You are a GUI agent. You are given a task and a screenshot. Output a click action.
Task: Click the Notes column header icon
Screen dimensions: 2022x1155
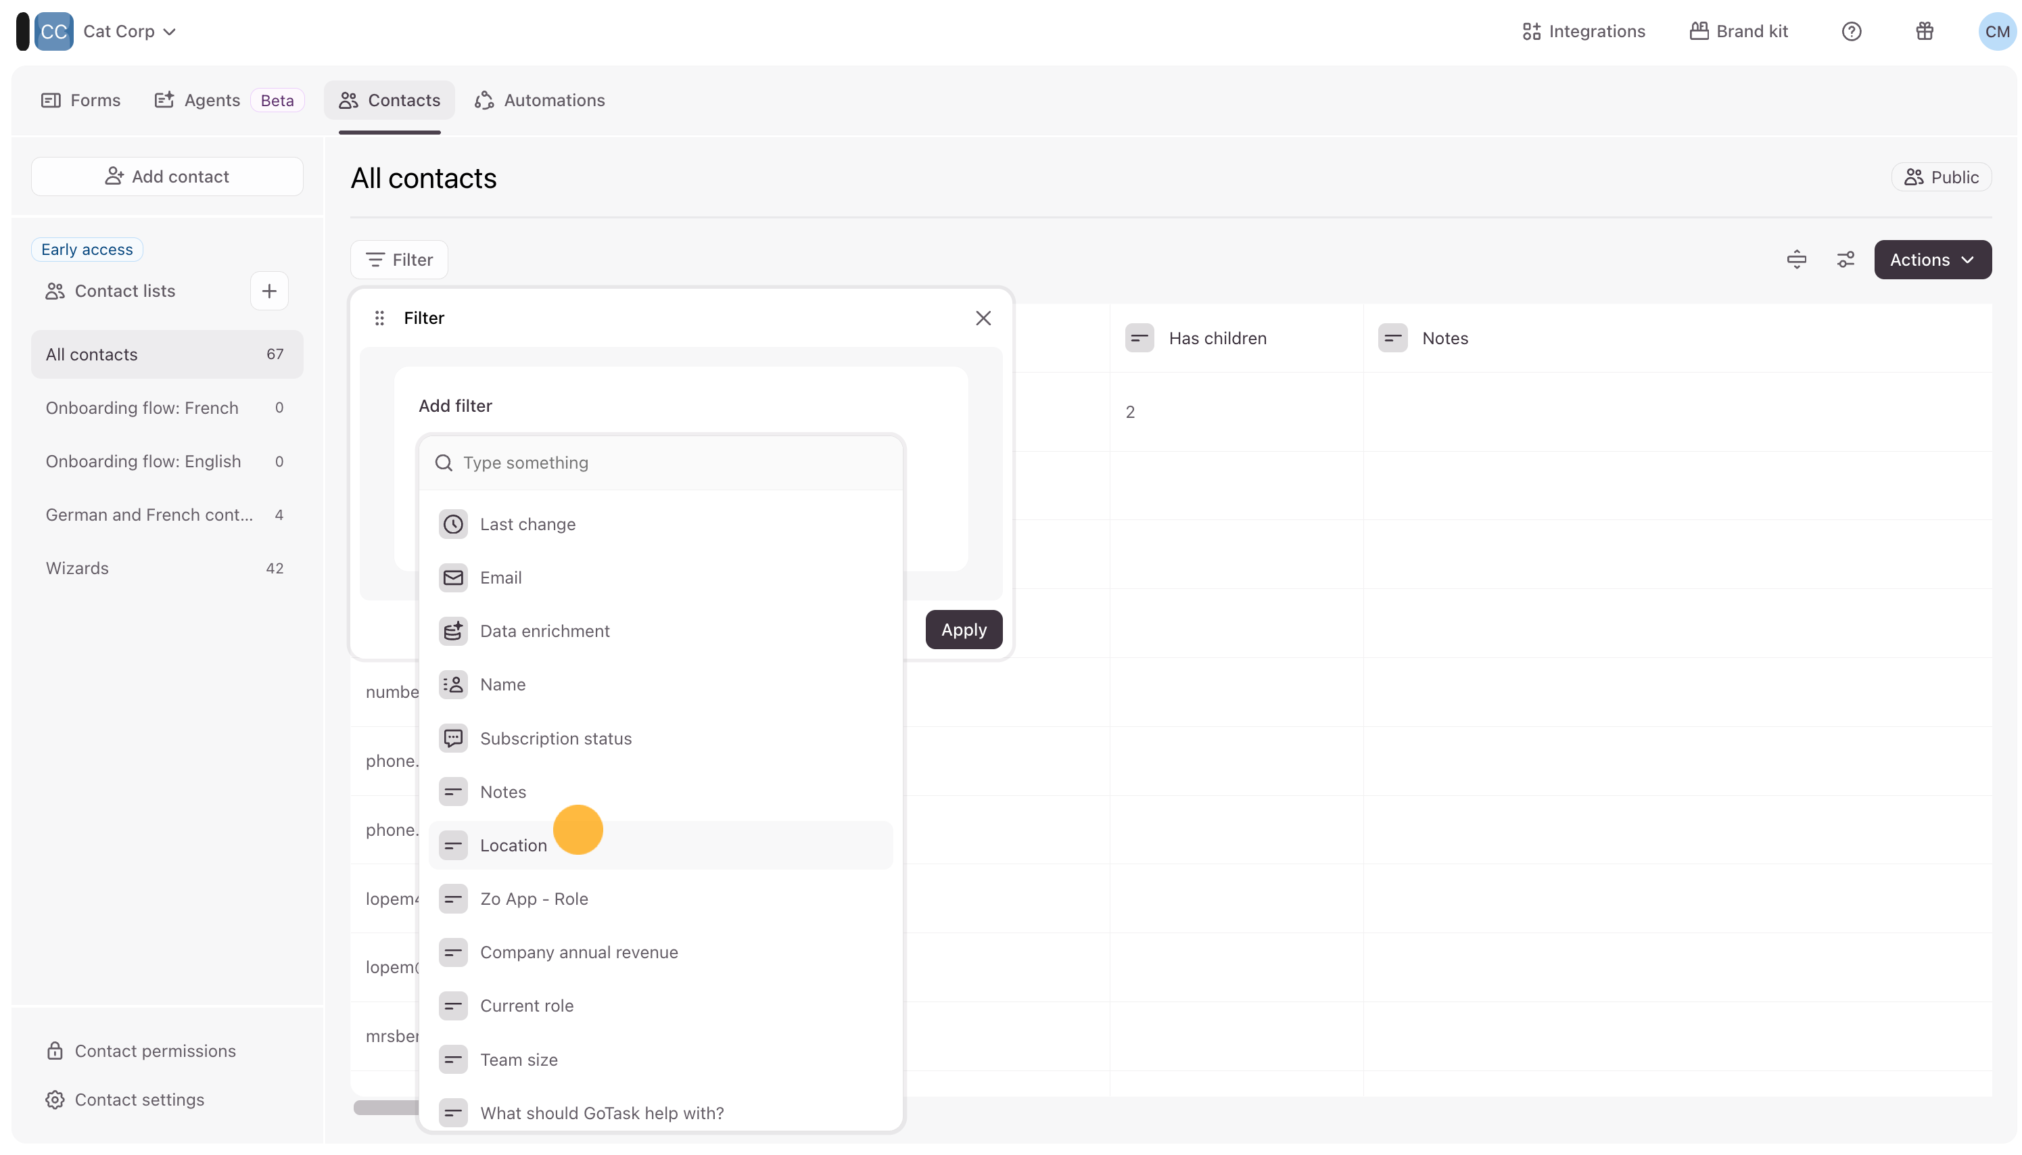pos(1392,339)
